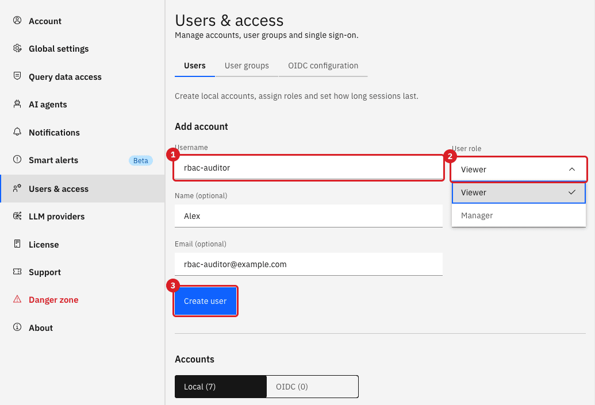This screenshot has width=595, height=405.
Task: Click the About info icon
Action: [17, 327]
